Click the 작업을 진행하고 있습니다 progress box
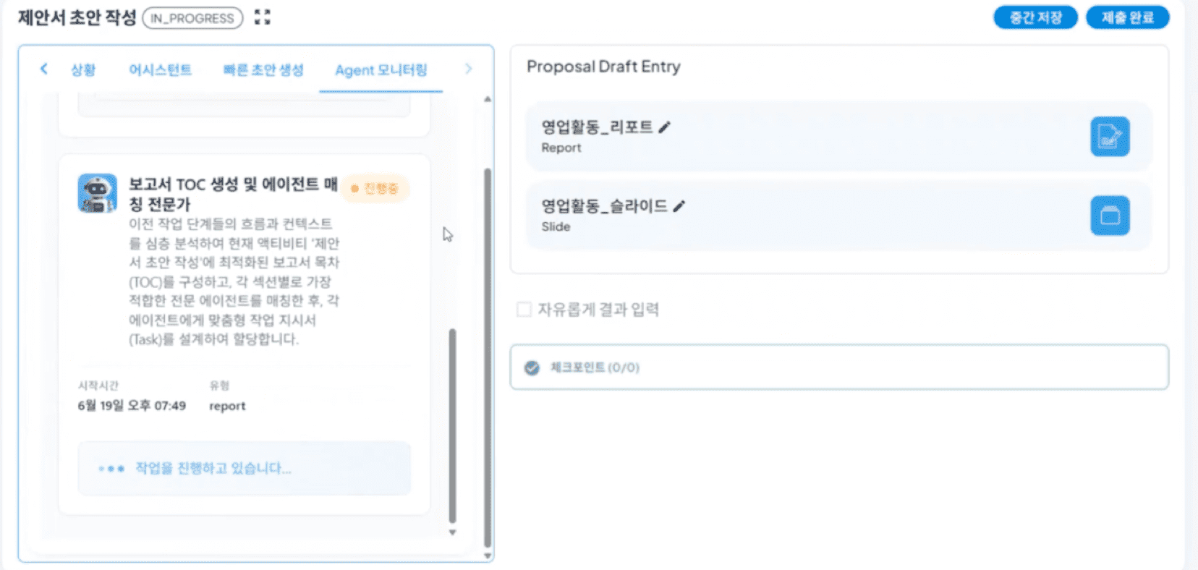The width and height of the screenshot is (1198, 570). (244, 469)
